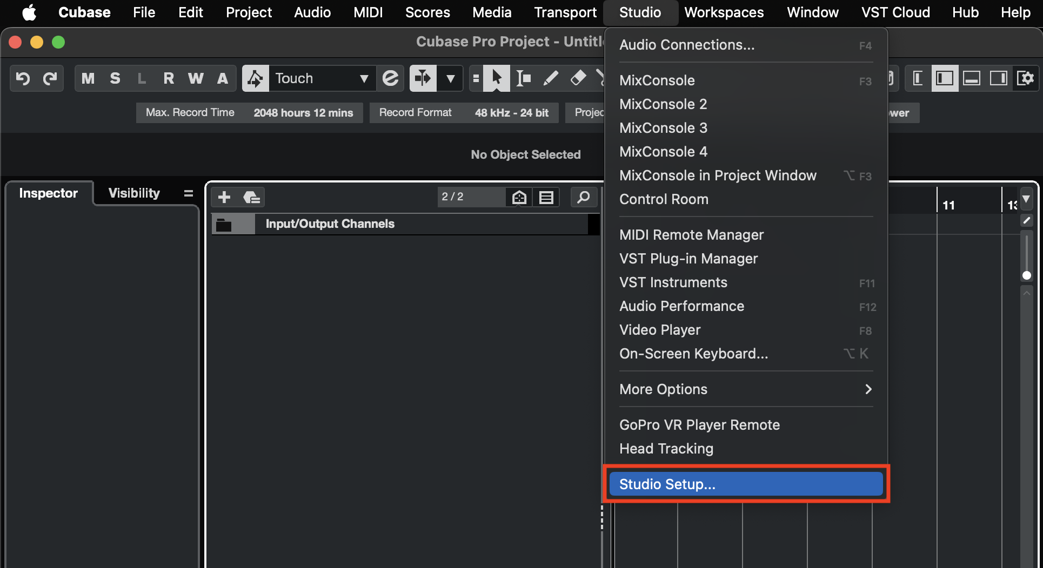
Task: Toggle the Listen L button
Action: [142, 79]
